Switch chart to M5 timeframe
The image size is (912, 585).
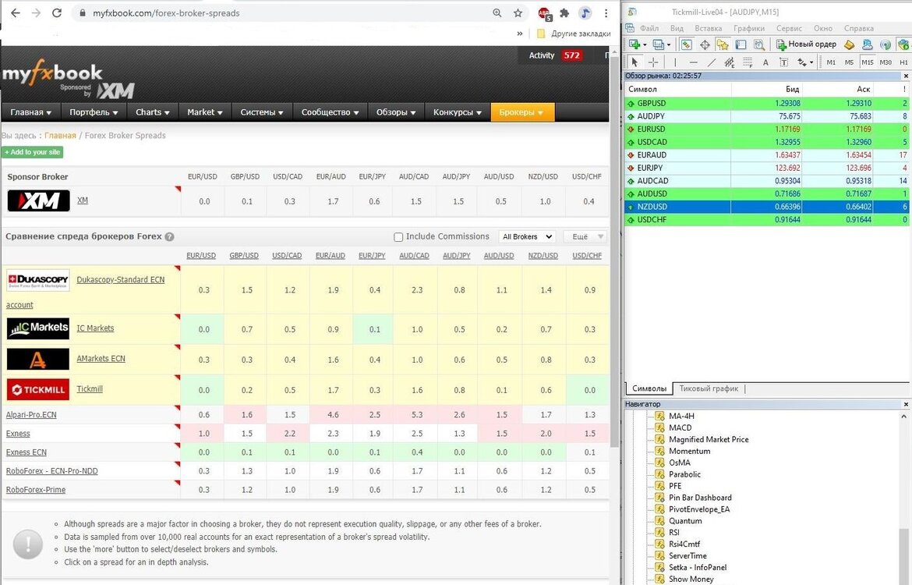(849, 62)
